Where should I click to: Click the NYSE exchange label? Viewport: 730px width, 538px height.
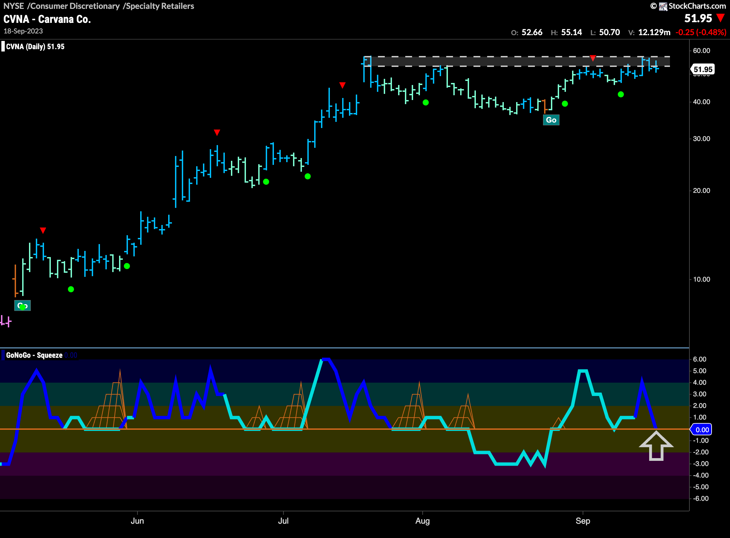click(x=14, y=6)
